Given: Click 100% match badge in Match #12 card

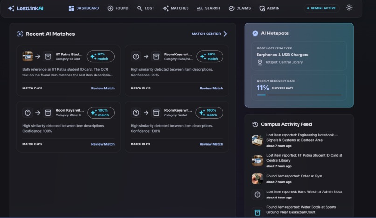Looking at the screenshot, I should pos(101,113).
